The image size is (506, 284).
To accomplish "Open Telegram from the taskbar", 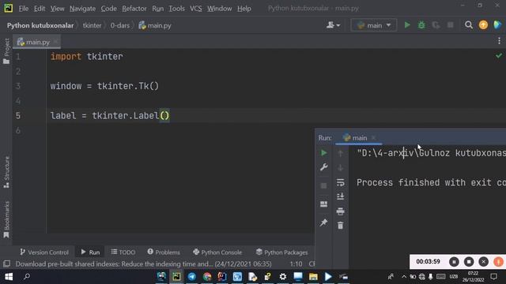I will [191, 277].
